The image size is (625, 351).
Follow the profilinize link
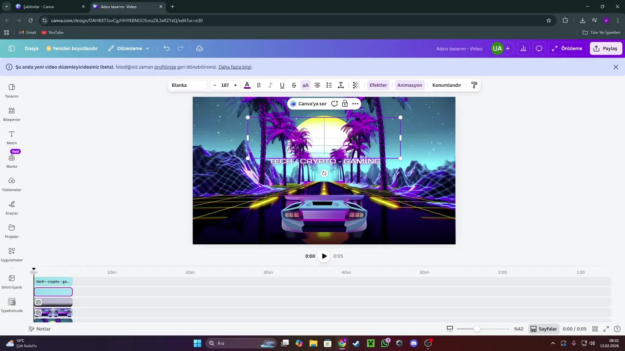pos(165,67)
